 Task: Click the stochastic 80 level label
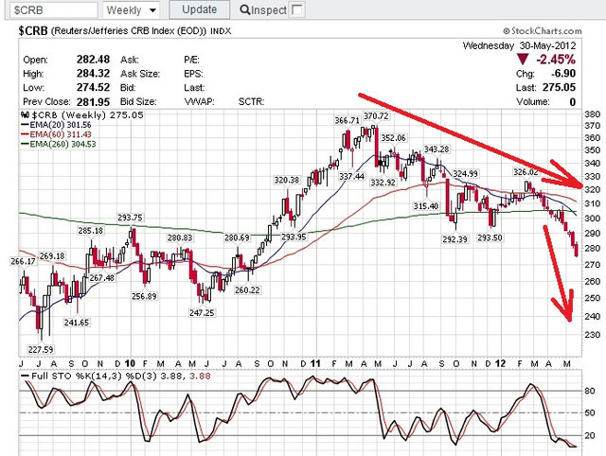(590, 391)
